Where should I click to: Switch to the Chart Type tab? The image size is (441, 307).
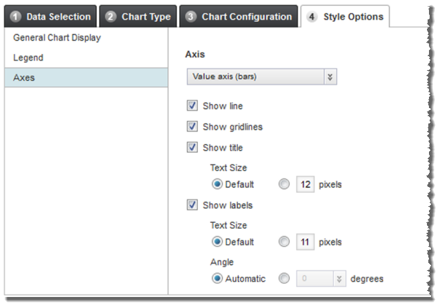[138, 17]
